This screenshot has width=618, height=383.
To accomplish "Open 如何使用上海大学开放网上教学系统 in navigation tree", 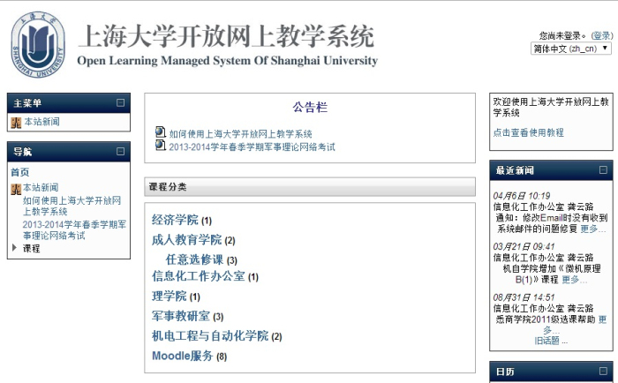I will 72,207.
